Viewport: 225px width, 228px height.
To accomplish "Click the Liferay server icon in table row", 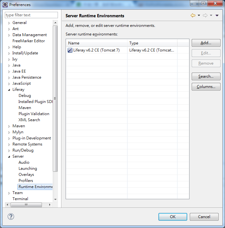I will pyautogui.click(x=70, y=50).
